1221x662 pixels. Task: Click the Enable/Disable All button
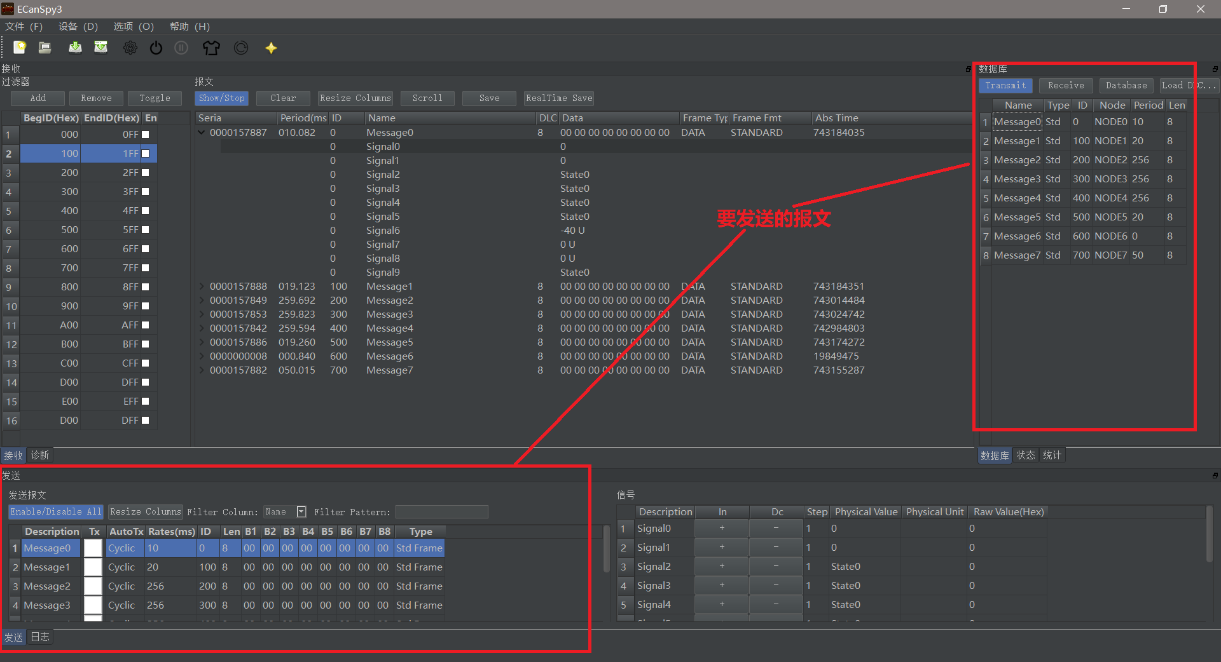(56, 511)
